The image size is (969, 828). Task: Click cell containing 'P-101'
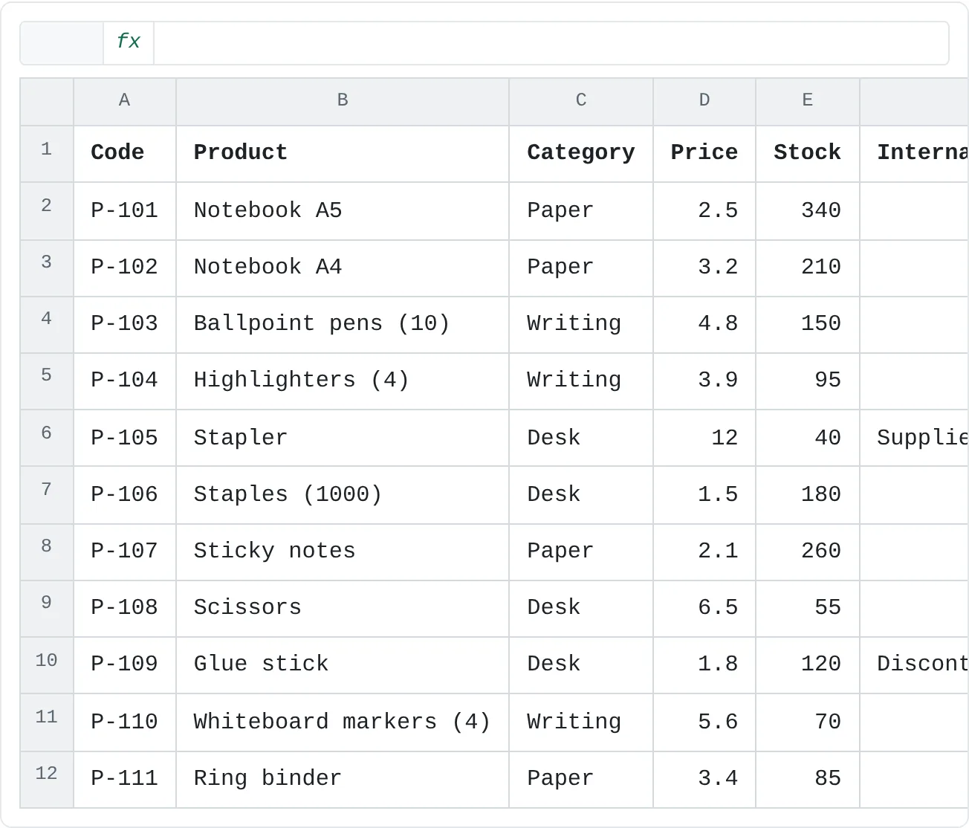(x=125, y=211)
